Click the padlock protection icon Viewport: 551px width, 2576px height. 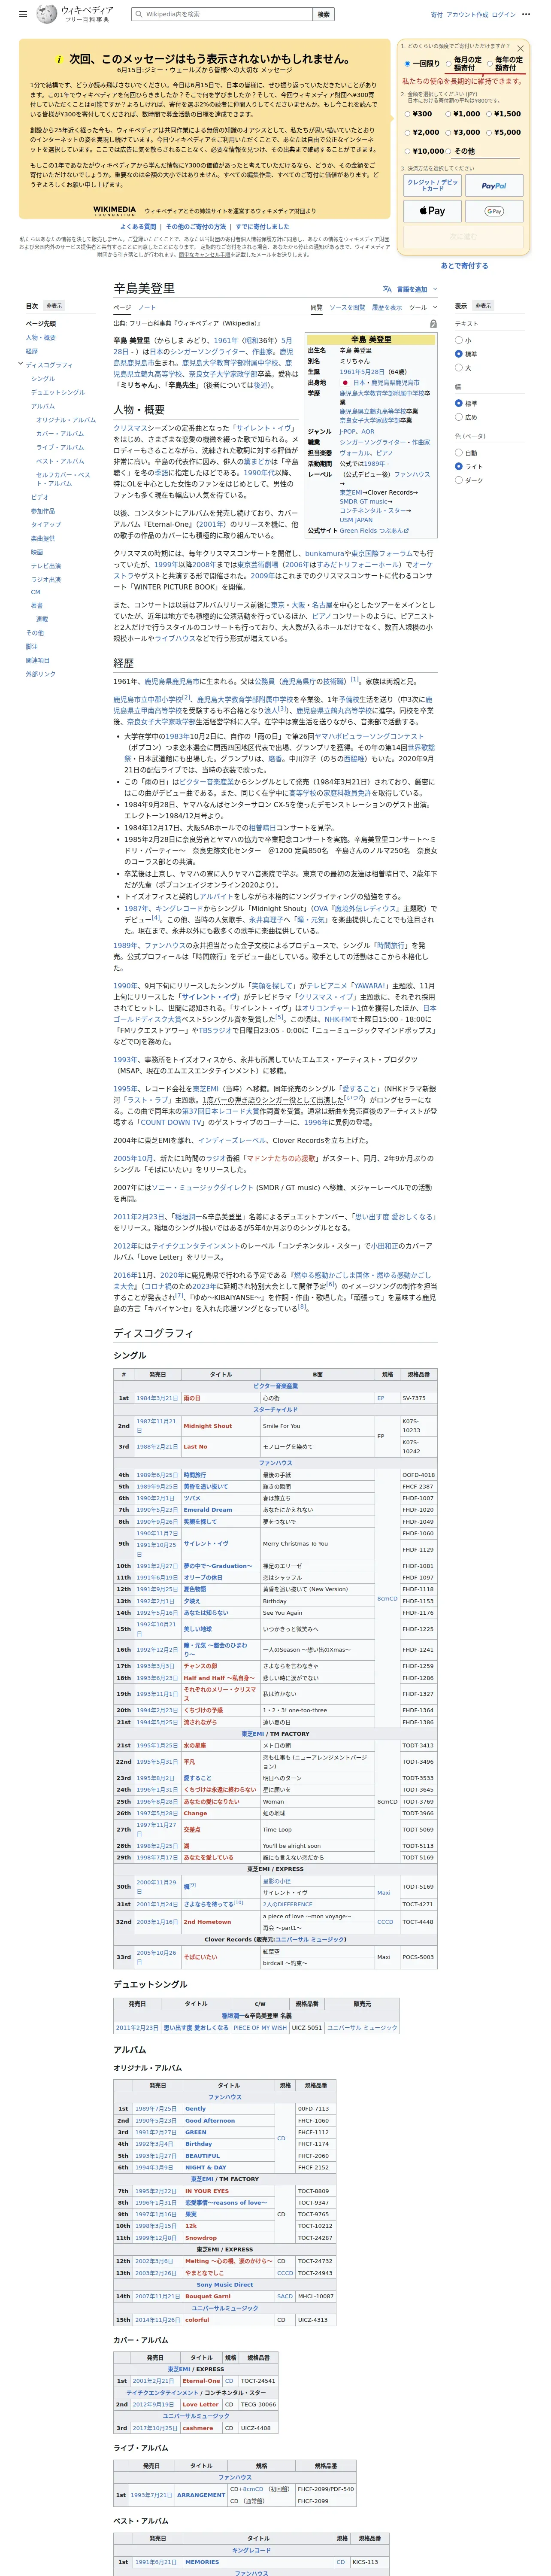pyautogui.click(x=433, y=324)
